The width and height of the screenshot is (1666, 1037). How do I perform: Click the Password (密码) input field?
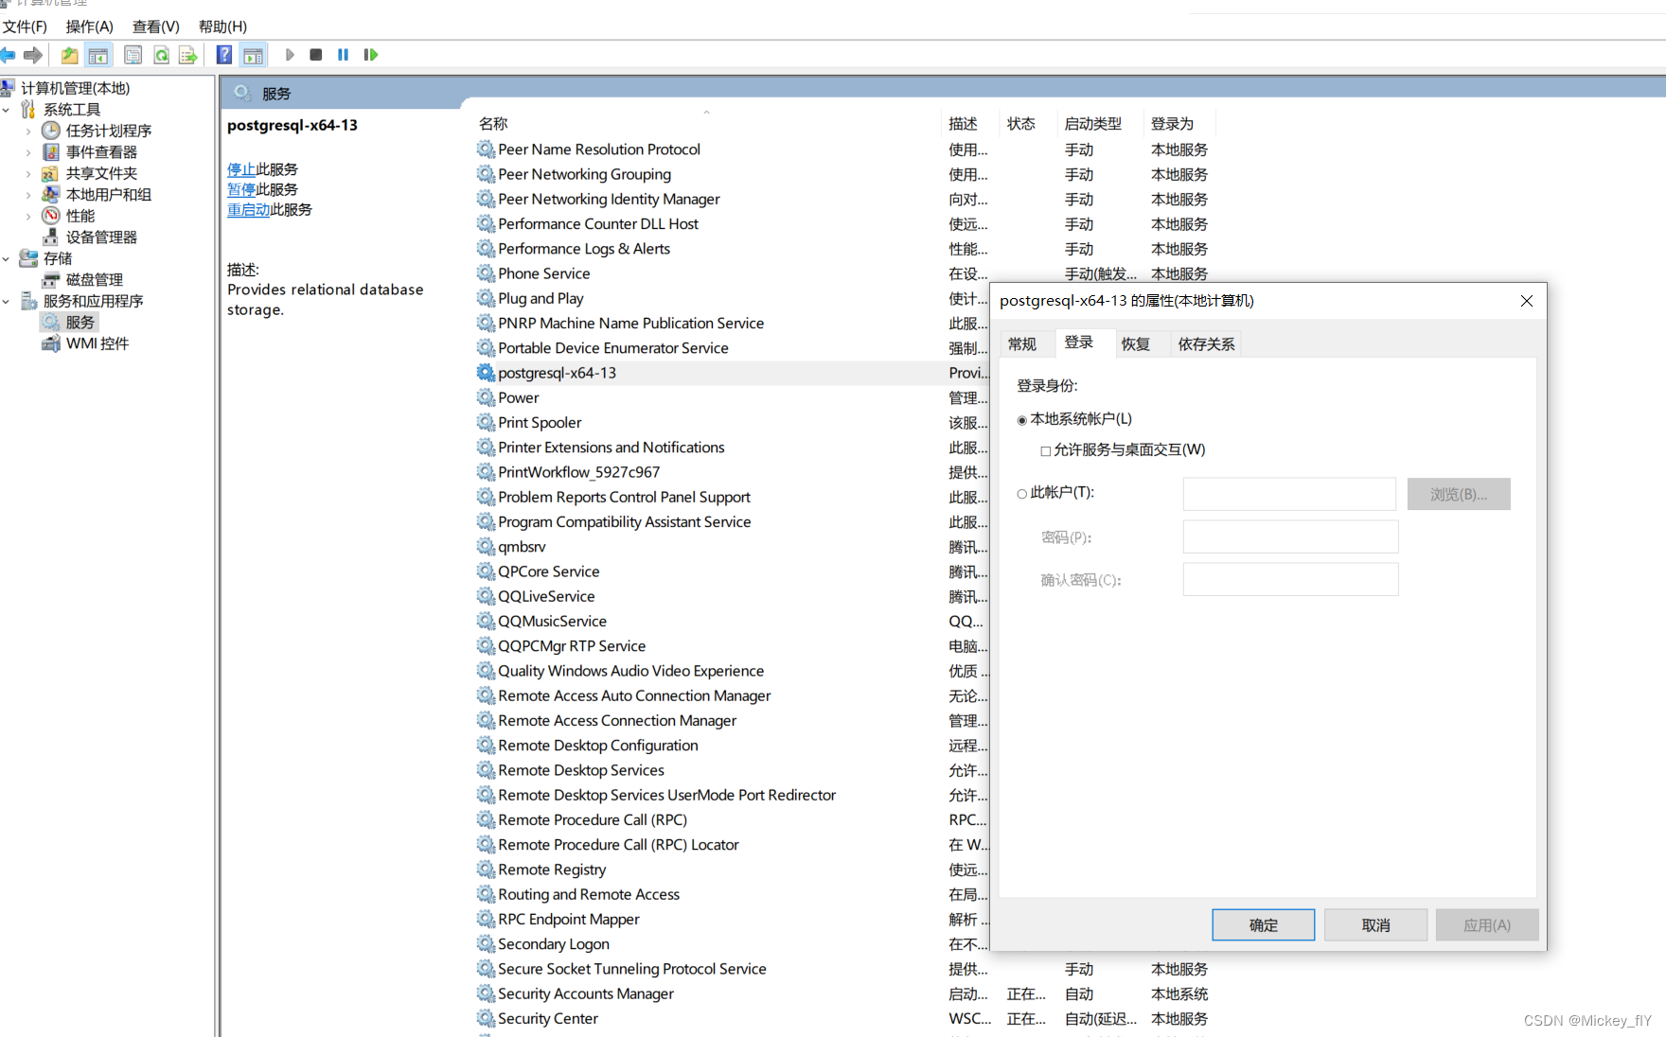(1290, 536)
